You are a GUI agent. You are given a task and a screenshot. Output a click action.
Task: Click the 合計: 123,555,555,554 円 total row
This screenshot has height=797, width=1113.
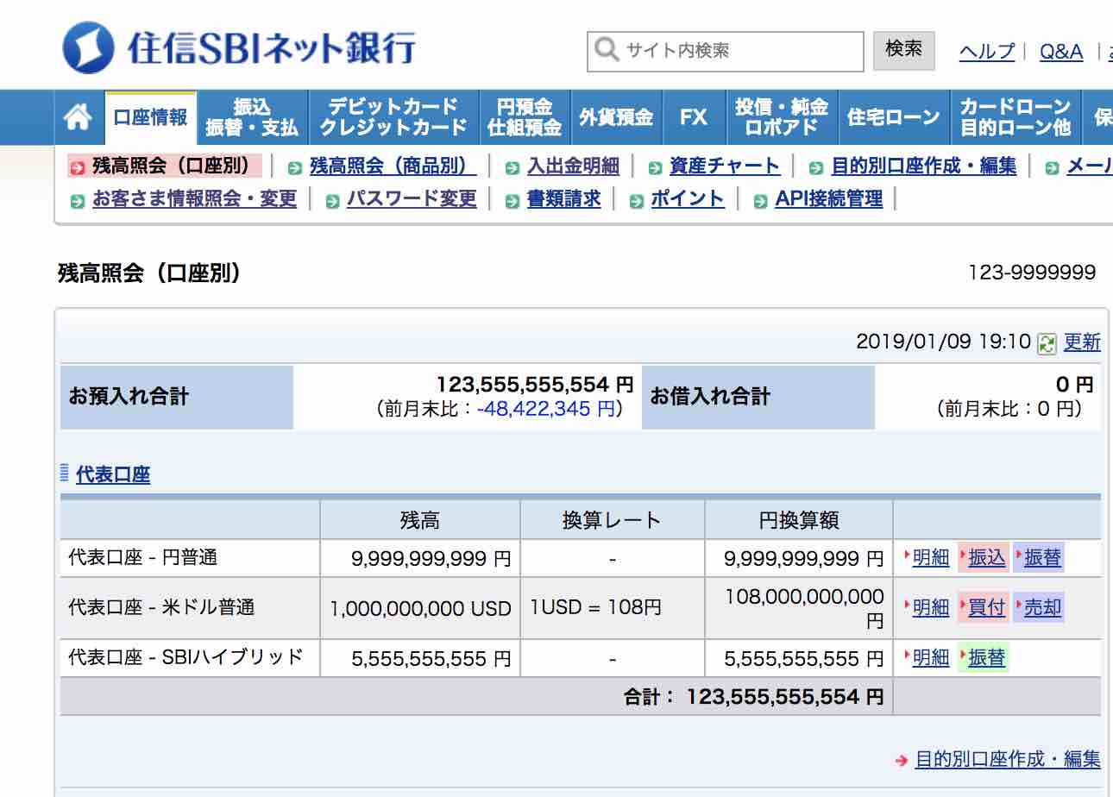476,696
